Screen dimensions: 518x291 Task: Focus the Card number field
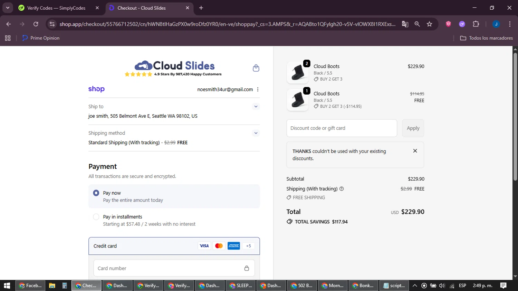pyautogui.click(x=174, y=268)
